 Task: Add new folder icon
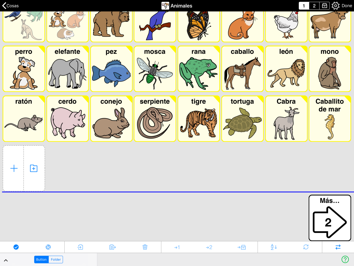tap(34, 168)
